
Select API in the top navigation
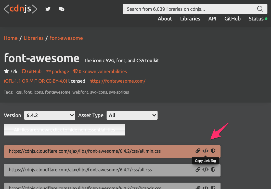[x=212, y=18]
